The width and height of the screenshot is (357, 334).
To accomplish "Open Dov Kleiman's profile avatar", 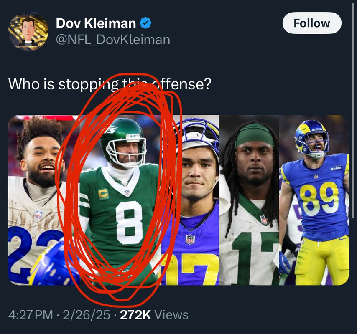I will (x=28, y=31).
